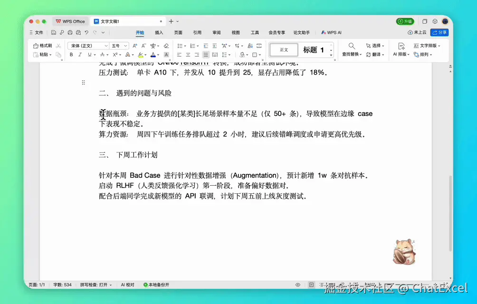Open the font color picker swatch
Screen dimensions: 477x304
[153, 54]
